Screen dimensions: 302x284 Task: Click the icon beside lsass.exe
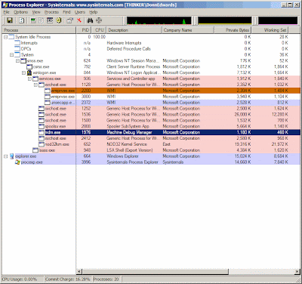35,150
